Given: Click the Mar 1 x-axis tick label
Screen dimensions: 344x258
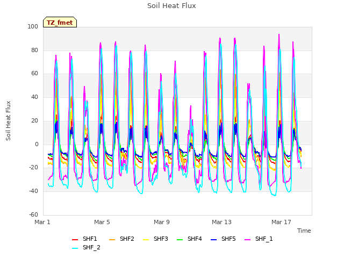Looking at the screenshot, I should pos(42,222).
